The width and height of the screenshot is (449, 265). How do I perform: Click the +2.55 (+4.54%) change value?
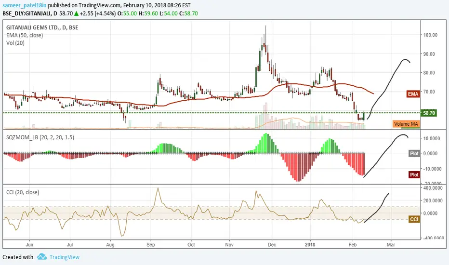coord(98,13)
